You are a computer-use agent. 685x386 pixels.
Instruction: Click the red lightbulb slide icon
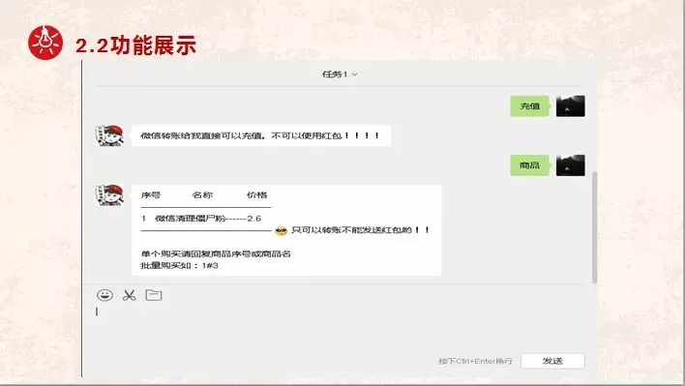tap(45, 43)
